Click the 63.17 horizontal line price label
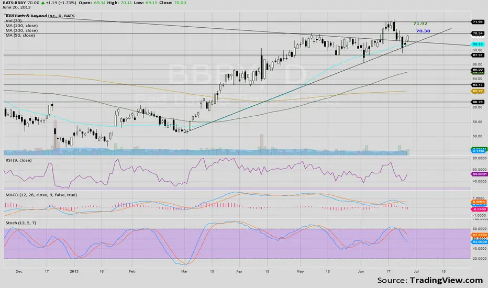 [478, 85]
